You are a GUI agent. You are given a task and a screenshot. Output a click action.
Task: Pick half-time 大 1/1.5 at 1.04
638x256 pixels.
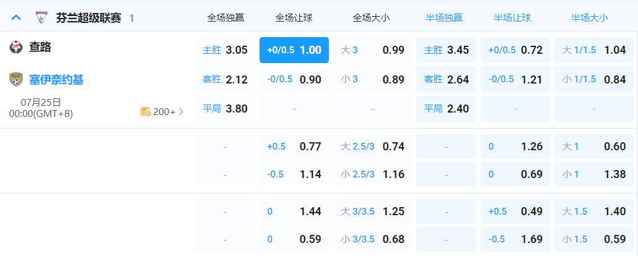pos(593,50)
